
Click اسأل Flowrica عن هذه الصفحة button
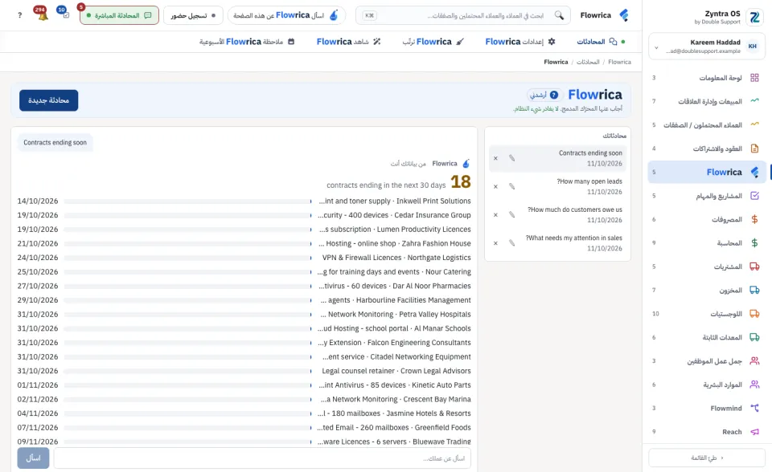point(286,15)
